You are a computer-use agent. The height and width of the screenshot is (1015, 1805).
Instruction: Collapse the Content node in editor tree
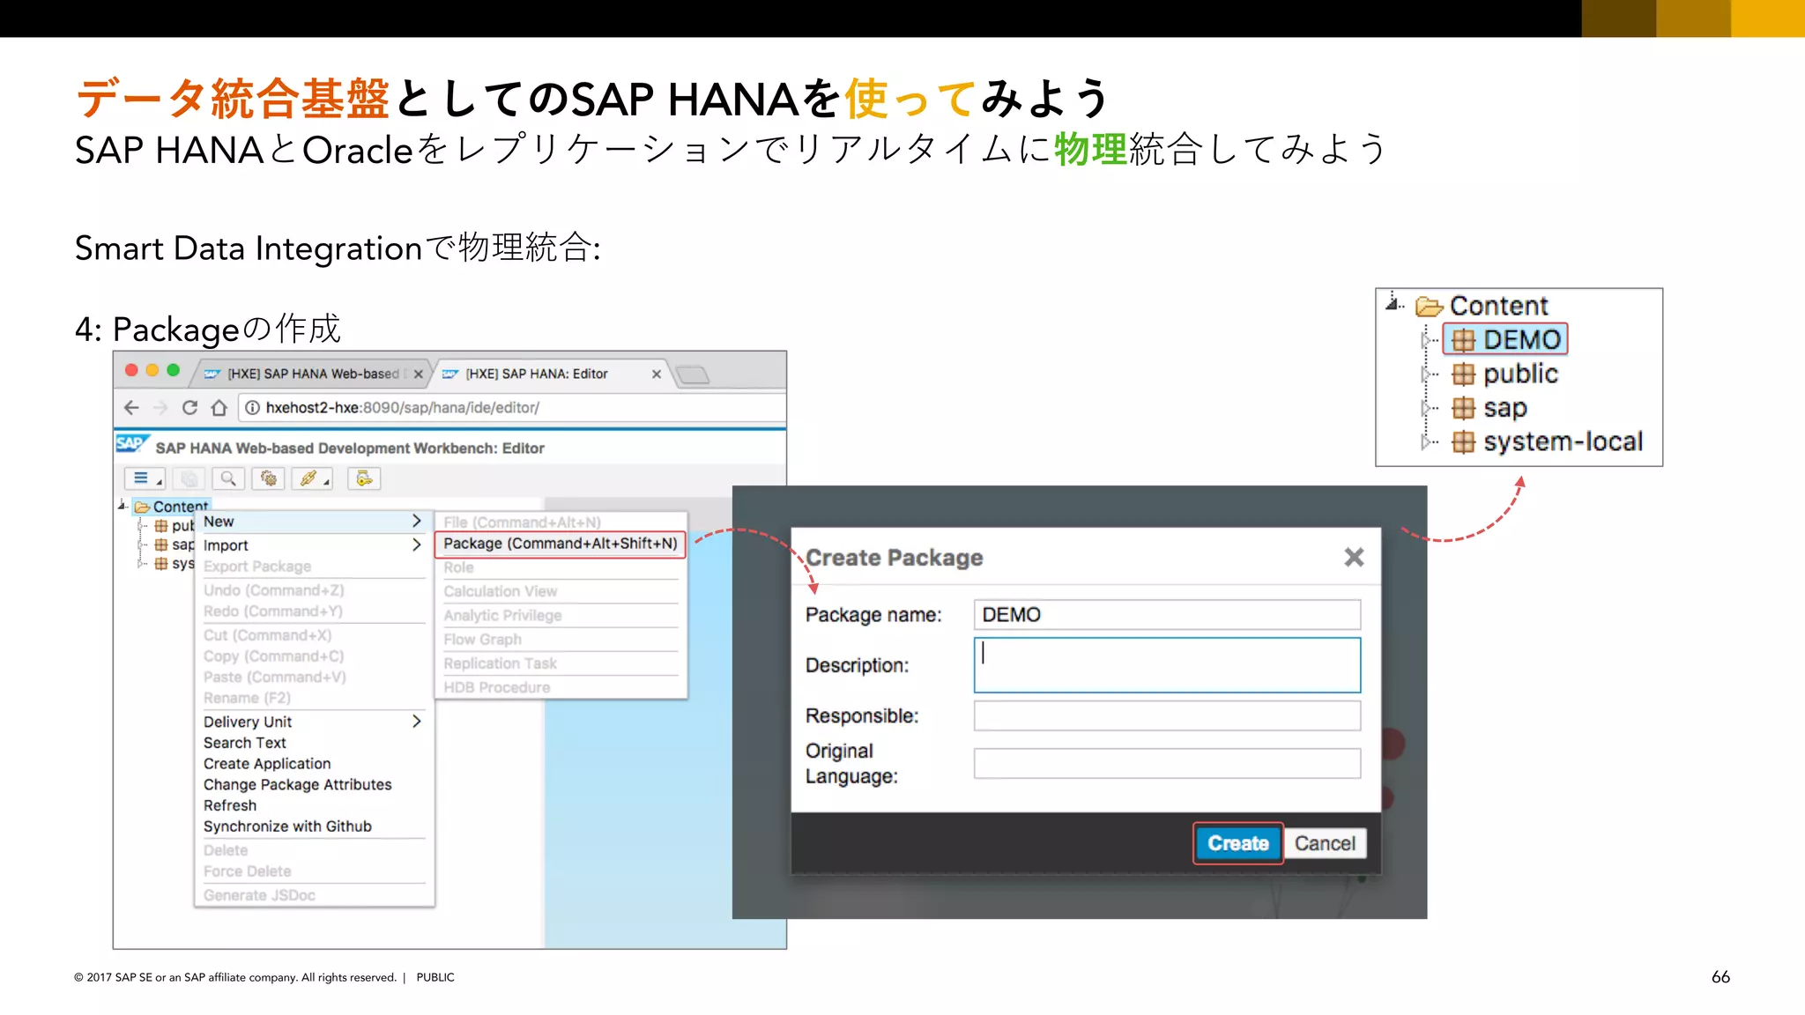122,506
